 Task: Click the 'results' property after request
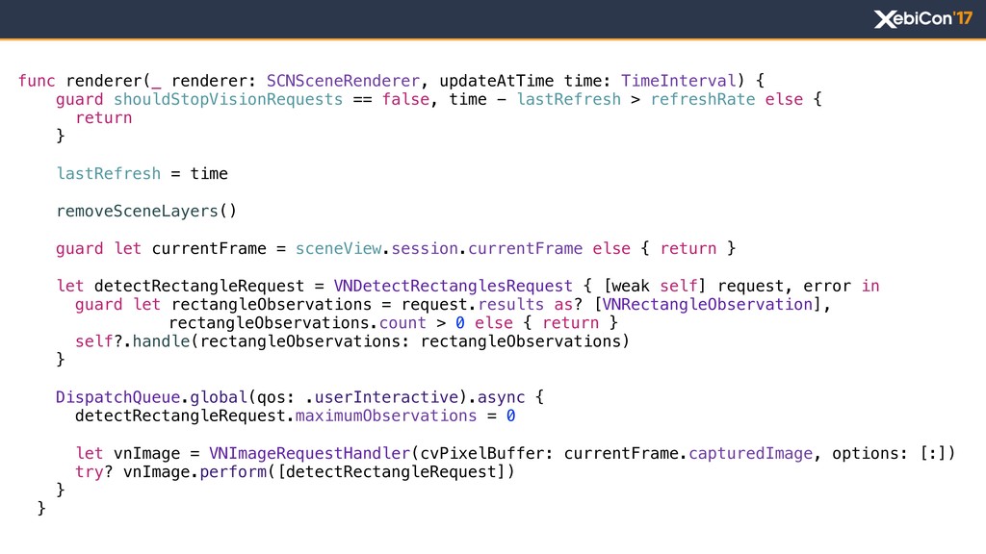click(x=510, y=305)
